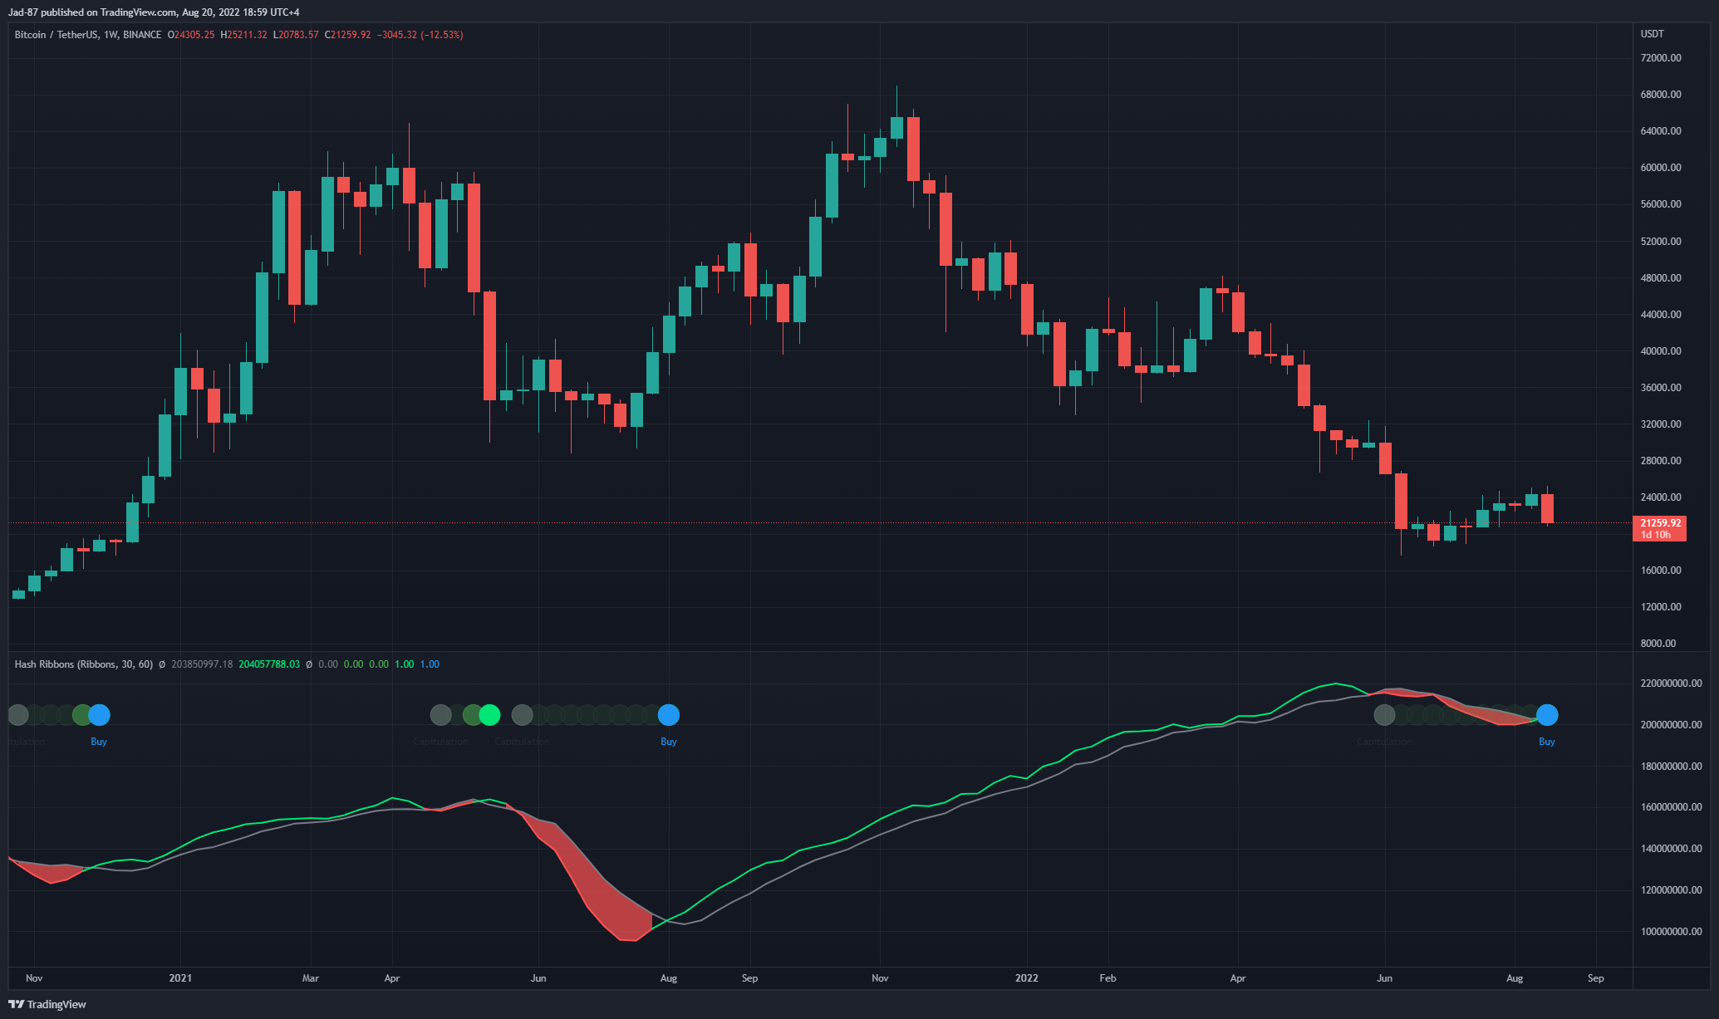This screenshot has width=1719, height=1019.
Task: Click the blue Buy dot near November 2020
Action: [99, 714]
